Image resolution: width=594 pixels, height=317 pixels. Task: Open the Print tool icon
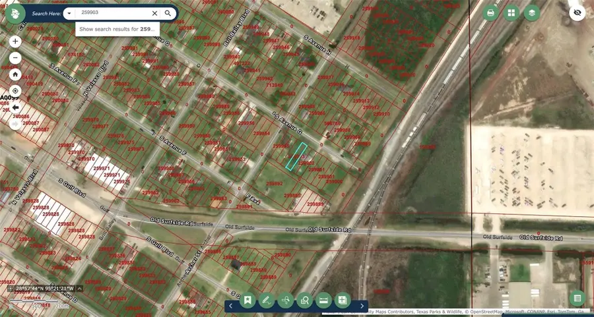tap(490, 13)
